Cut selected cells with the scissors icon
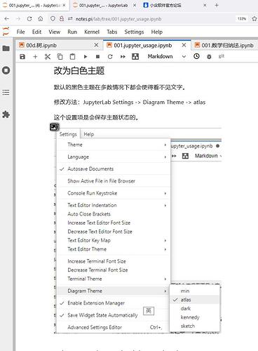 pos(48,56)
